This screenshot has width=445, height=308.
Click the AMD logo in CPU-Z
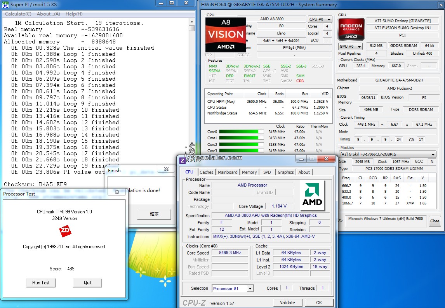[312, 195]
